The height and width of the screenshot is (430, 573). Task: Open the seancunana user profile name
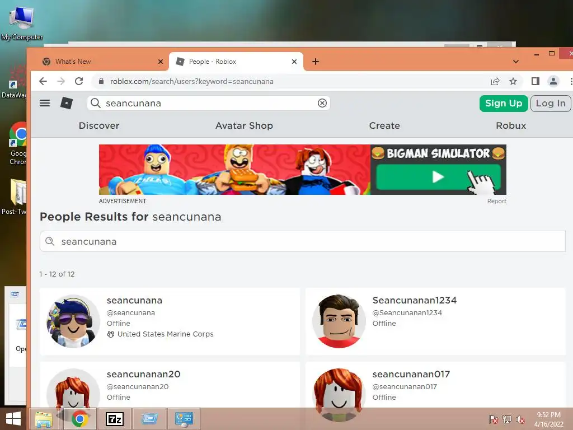click(134, 300)
